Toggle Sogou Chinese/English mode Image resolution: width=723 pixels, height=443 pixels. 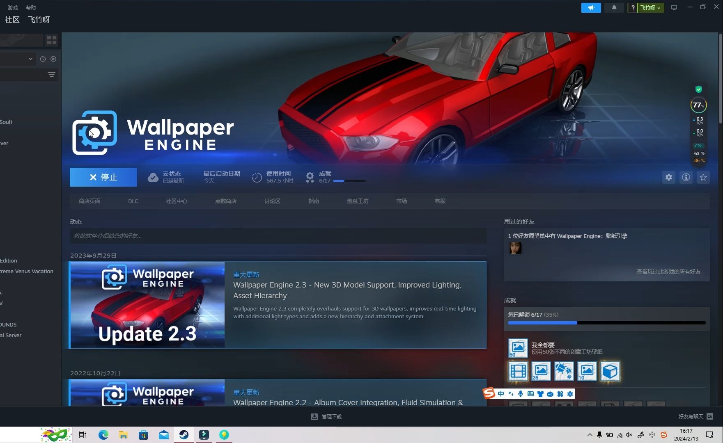[501, 394]
